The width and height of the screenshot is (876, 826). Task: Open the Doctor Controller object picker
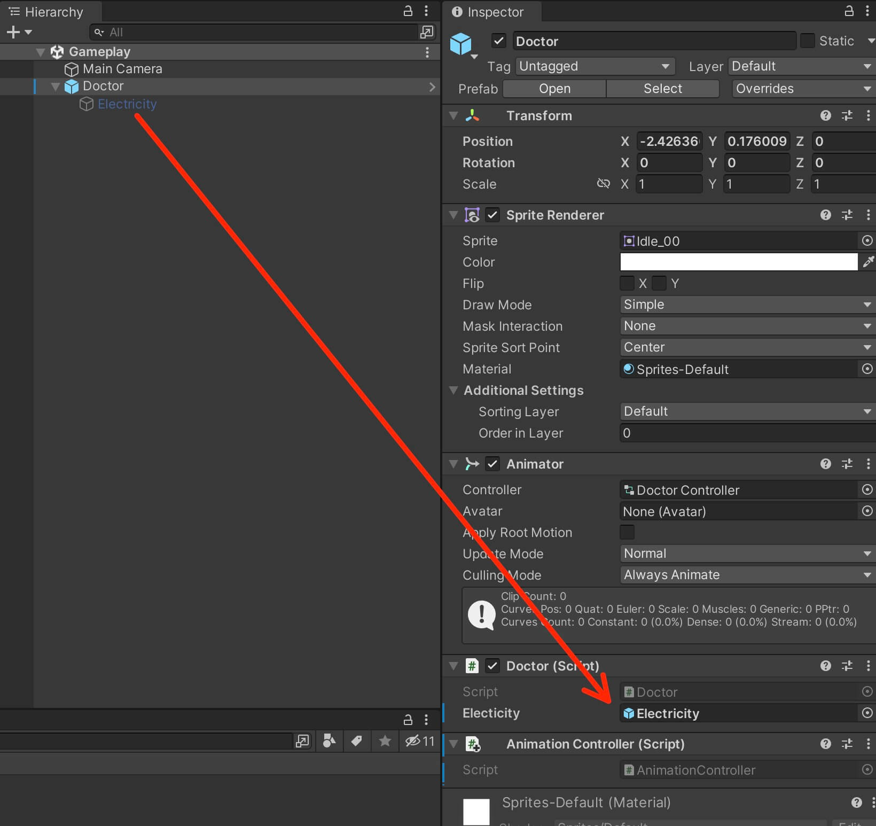(x=866, y=490)
